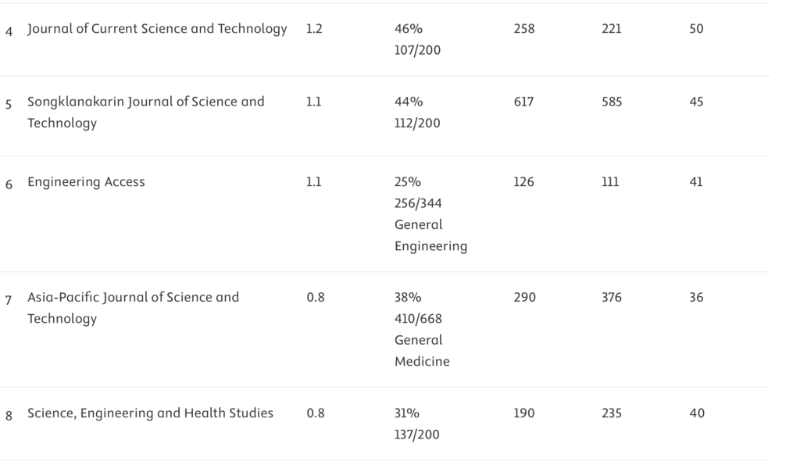Click the General Engineering category label
Image resolution: width=800 pixels, height=465 pixels.
[x=430, y=235]
